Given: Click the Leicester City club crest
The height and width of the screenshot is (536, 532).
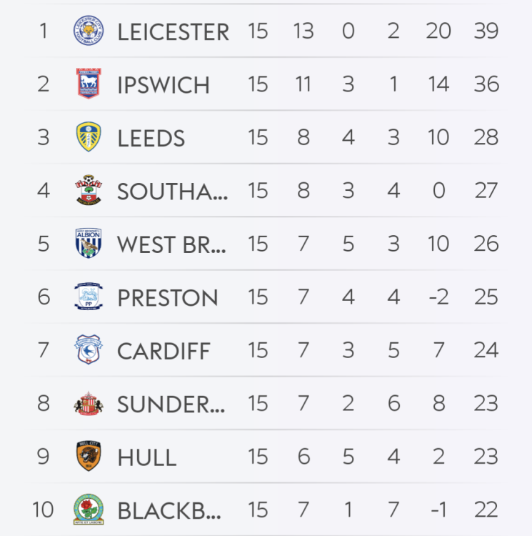Looking at the screenshot, I should click(x=89, y=31).
